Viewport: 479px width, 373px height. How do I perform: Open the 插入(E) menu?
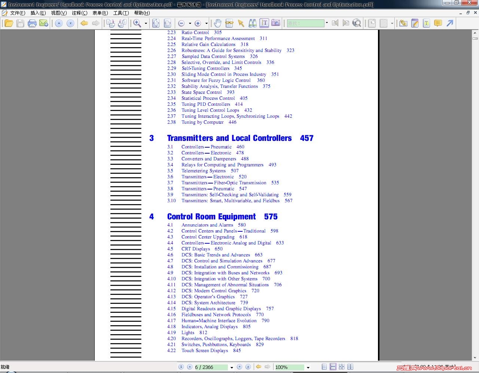(x=38, y=13)
